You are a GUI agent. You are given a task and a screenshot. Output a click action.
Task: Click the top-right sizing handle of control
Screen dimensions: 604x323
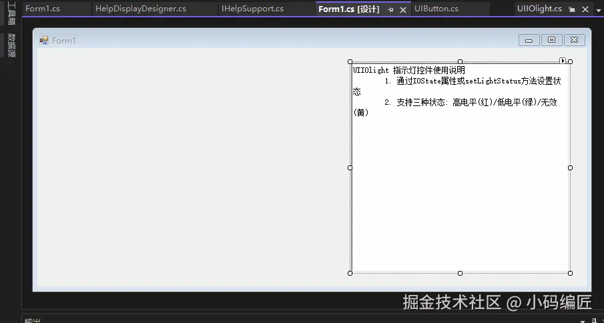[571, 61]
